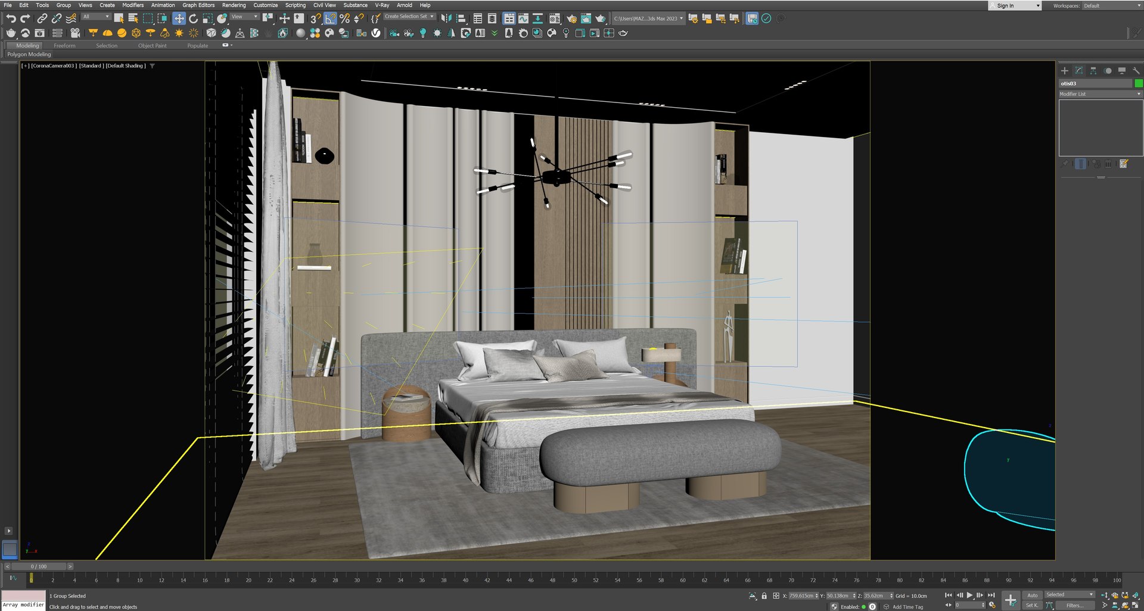1144x611 pixels.
Task: Switch to the Object Paint ribbon tab
Action: tap(153, 45)
